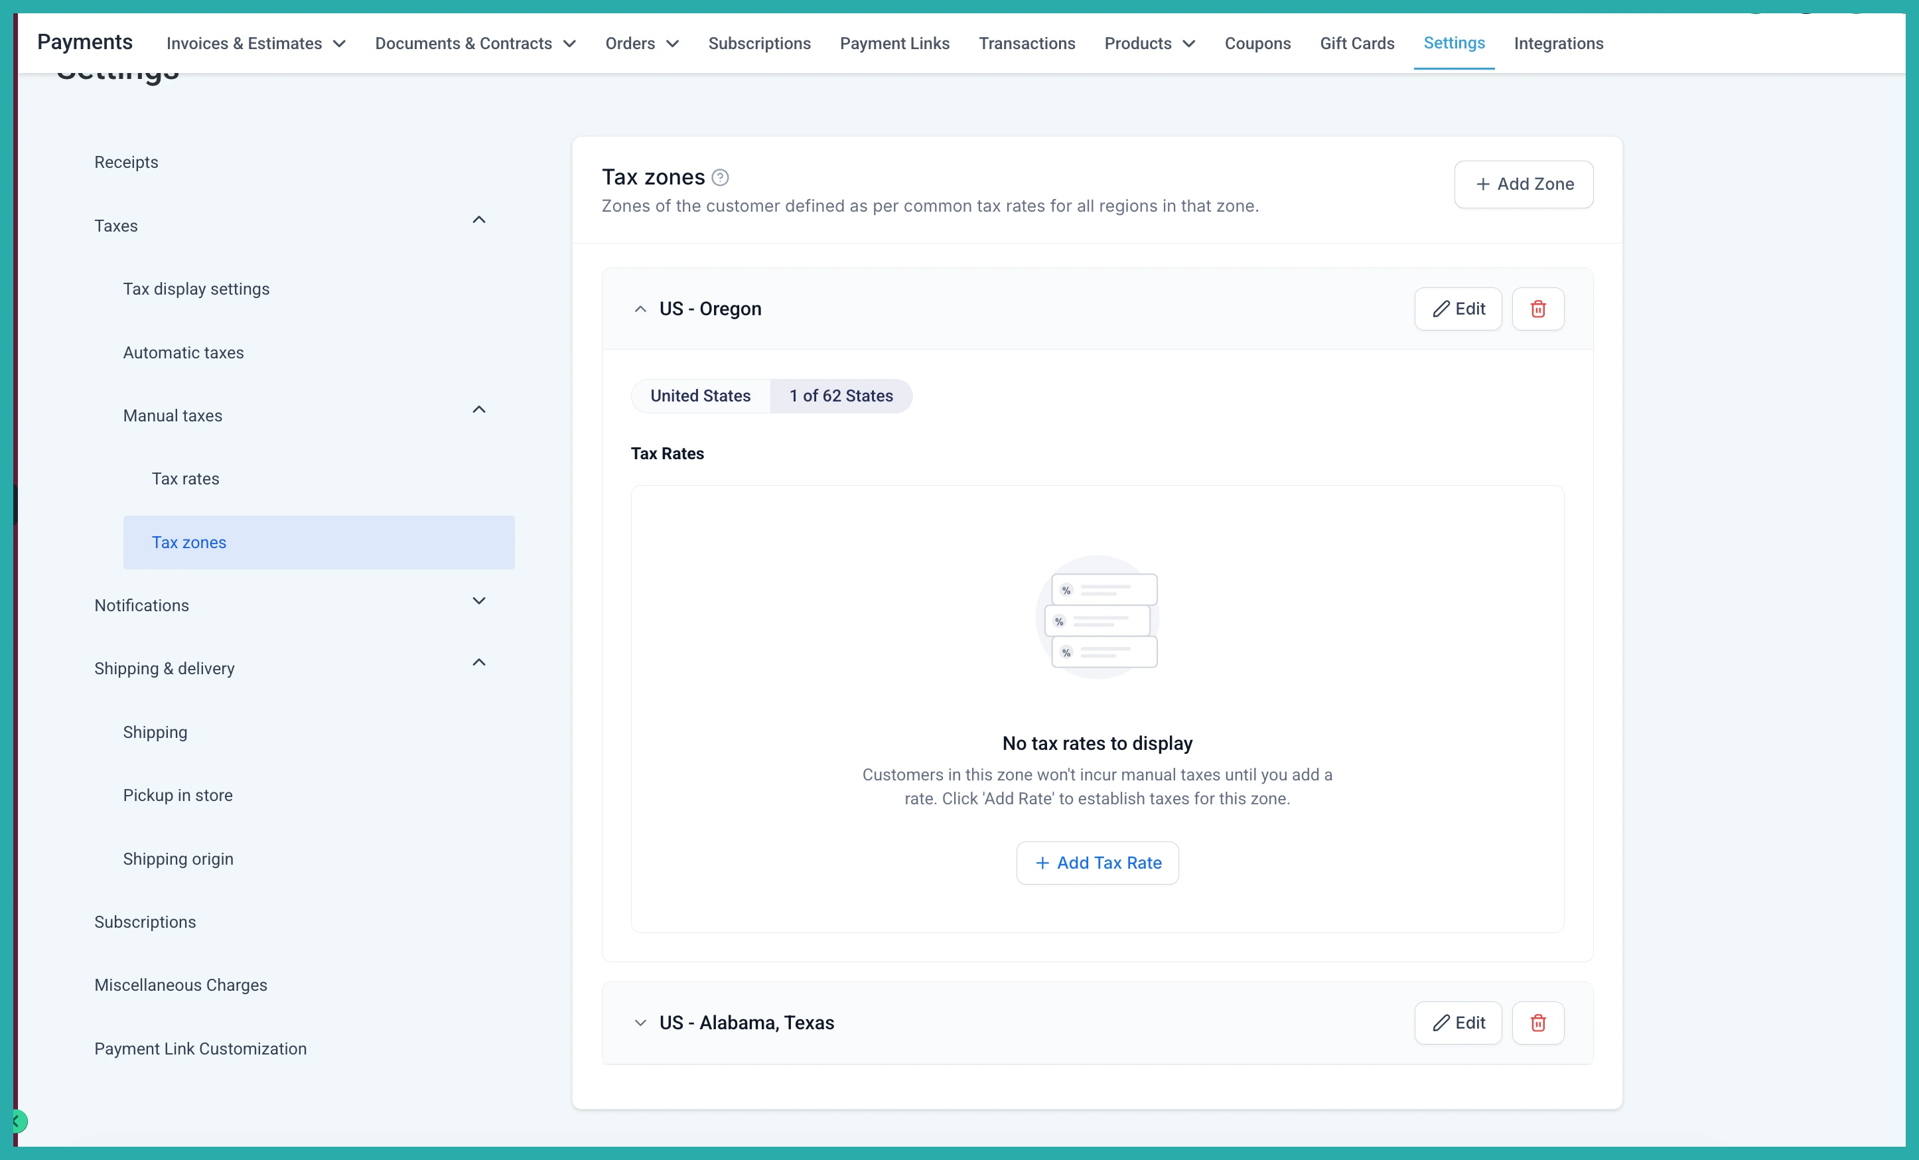Screen dimensions: 1919x1160
Task: Edit the US - Alabama, Texas zone
Action: 1458,1022
